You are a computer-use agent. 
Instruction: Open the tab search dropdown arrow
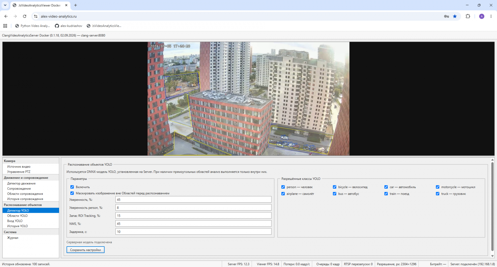click(x=5, y=5)
